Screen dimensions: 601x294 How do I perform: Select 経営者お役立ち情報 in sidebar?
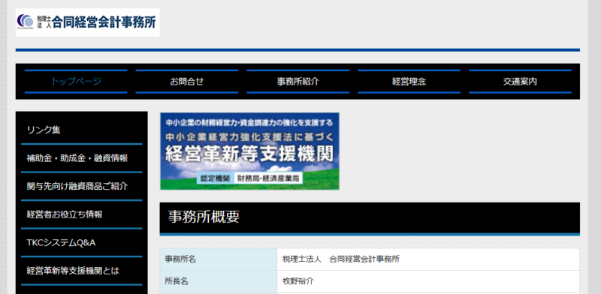(82, 214)
